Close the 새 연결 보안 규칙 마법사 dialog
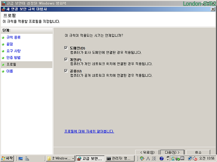Image resolution: width=217 pixels, height=162 pixels. [213, 9]
